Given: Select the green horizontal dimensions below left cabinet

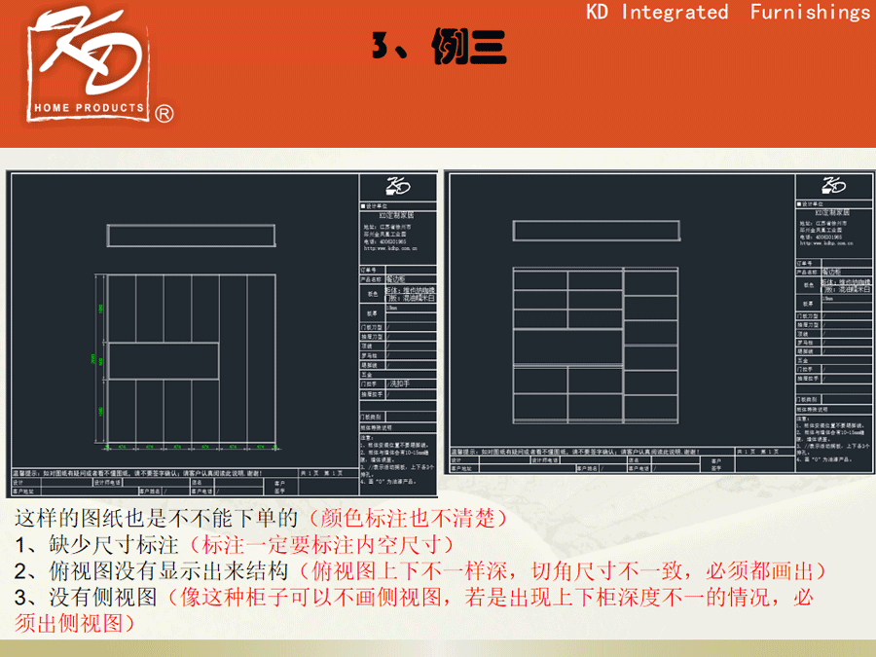Looking at the screenshot, I should pyautogui.click(x=192, y=448).
